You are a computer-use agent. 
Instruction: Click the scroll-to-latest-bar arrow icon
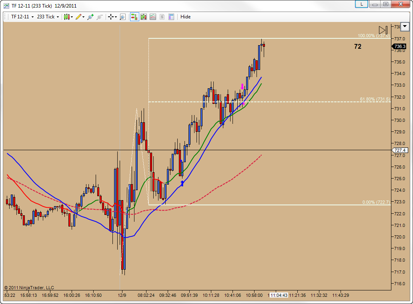tap(383, 30)
